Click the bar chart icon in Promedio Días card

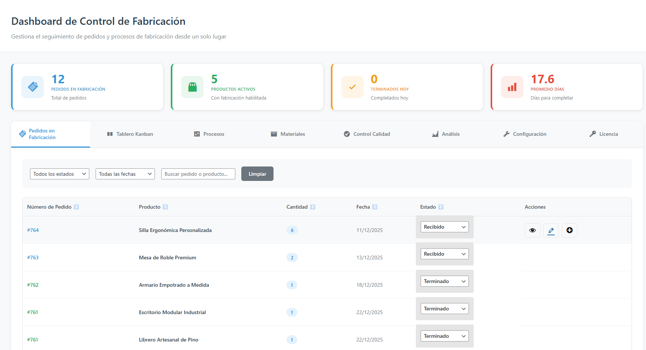(512, 87)
